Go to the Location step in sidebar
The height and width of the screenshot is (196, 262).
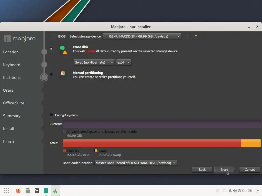[x=11, y=52]
